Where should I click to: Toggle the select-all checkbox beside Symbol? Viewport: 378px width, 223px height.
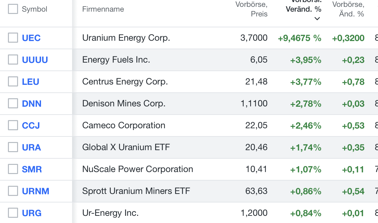[13, 9]
